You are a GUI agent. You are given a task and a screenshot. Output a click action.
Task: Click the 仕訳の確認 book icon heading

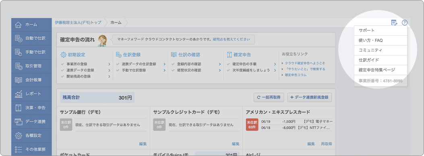coord(174,55)
